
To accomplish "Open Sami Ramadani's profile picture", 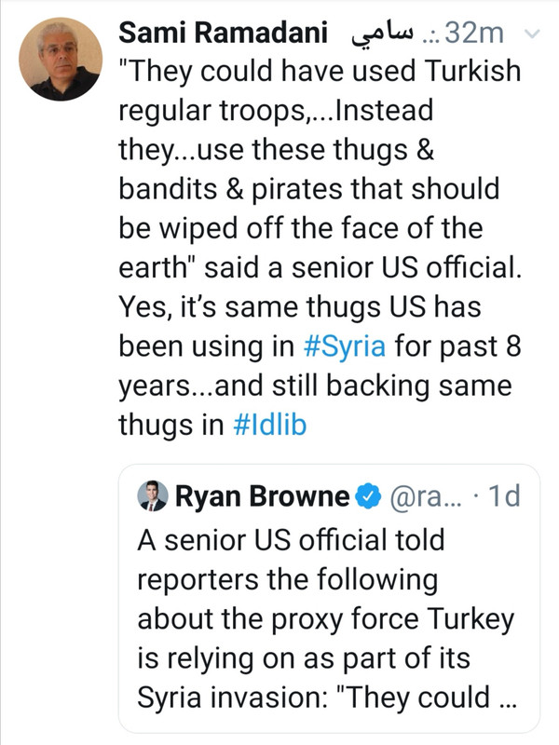I will coord(61,59).
